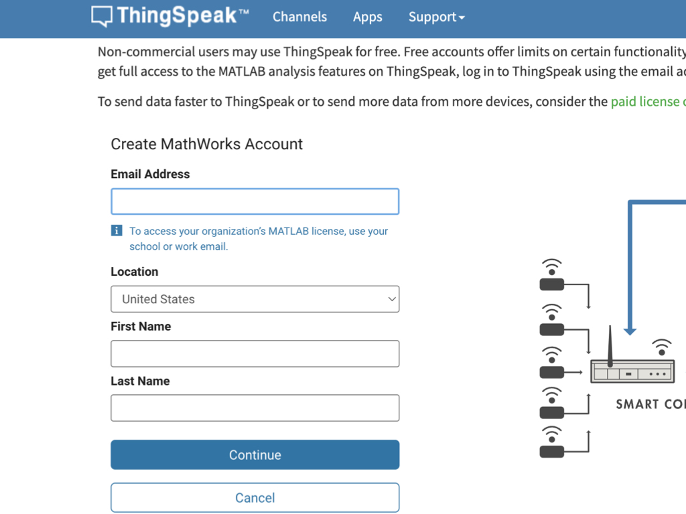Click the blue downward arrow in the diagram
Viewport: 686px width, 514px height.
(630, 332)
